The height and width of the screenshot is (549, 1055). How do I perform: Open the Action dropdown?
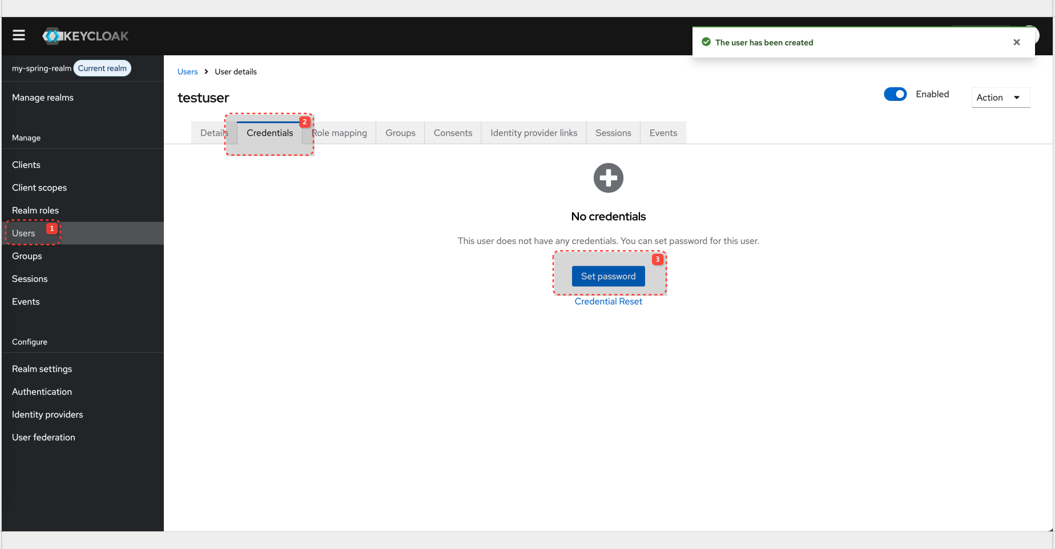1000,97
